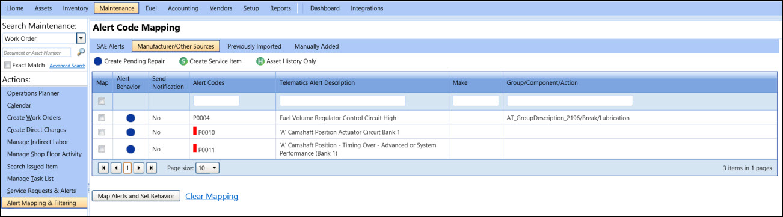Switch to the SAE Alerts tab
Viewport: 783px width, 217px height.
(x=111, y=46)
